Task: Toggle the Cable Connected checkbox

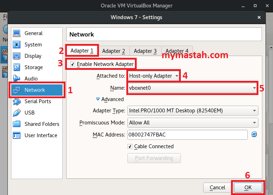Action: [x=130, y=146]
